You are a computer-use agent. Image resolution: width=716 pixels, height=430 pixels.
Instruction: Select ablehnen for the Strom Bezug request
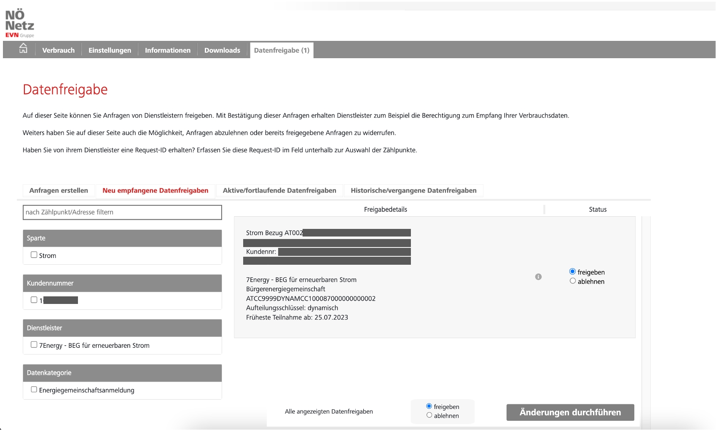[573, 281]
